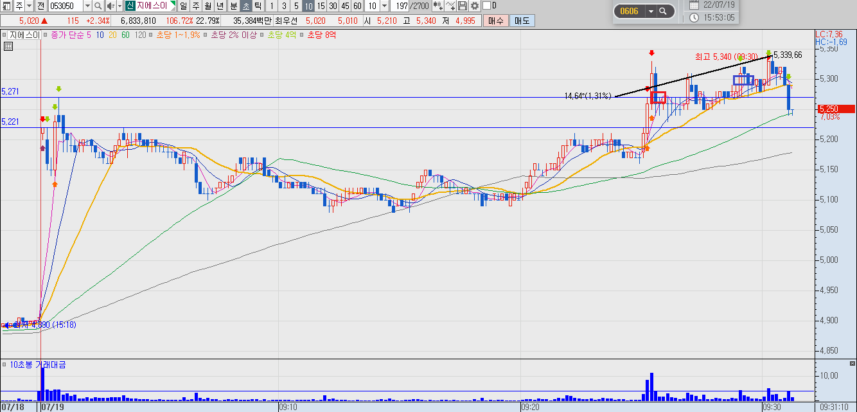857x412 pixels.
Task: Click the 매도 sell button
Action: pyautogui.click(x=522, y=21)
